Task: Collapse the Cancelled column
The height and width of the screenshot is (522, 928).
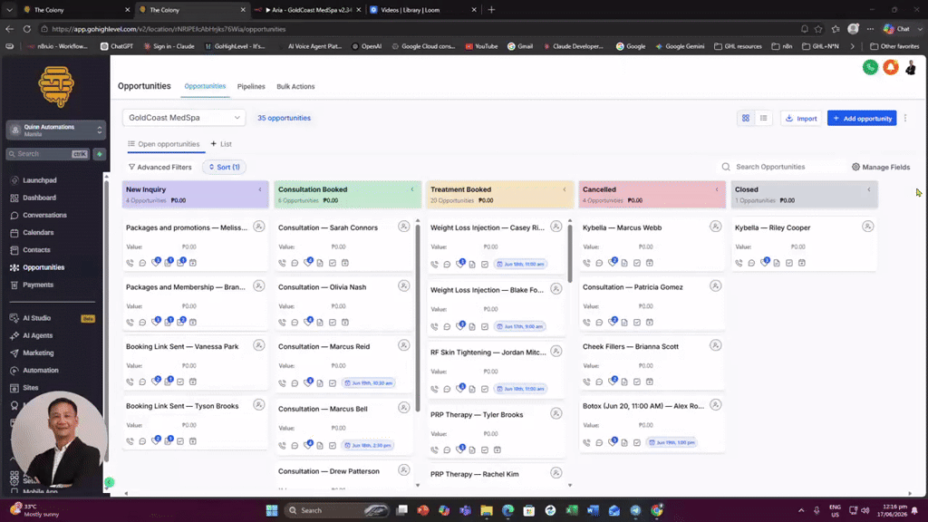Action: 717,189
